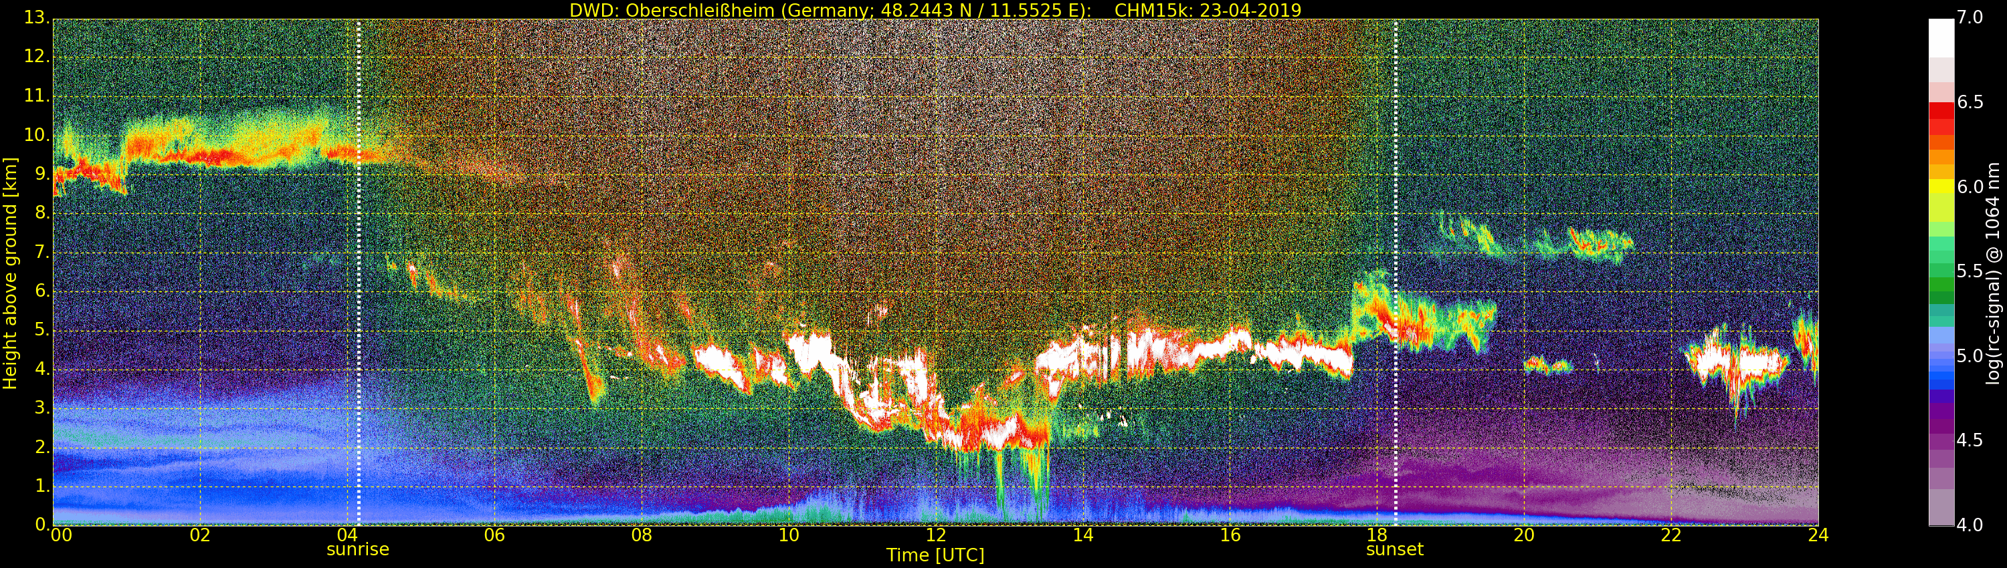Viewport: 2007px width, 568px height.
Task: Click the white dotted sunrise marker line
Action: (359, 273)
